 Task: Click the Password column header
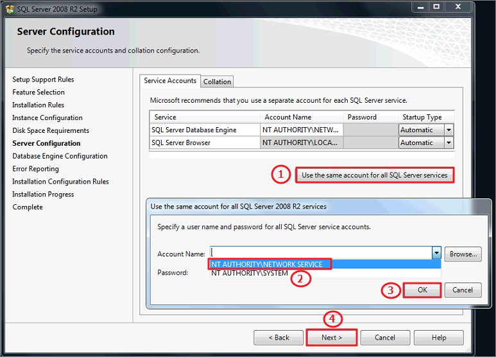(371, 117)
